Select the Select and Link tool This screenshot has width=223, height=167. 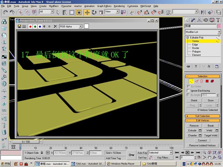pyautogui.click(x=20, y=12)
